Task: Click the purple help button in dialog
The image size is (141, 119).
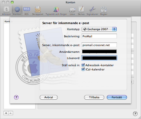Action: click(16, 97)
